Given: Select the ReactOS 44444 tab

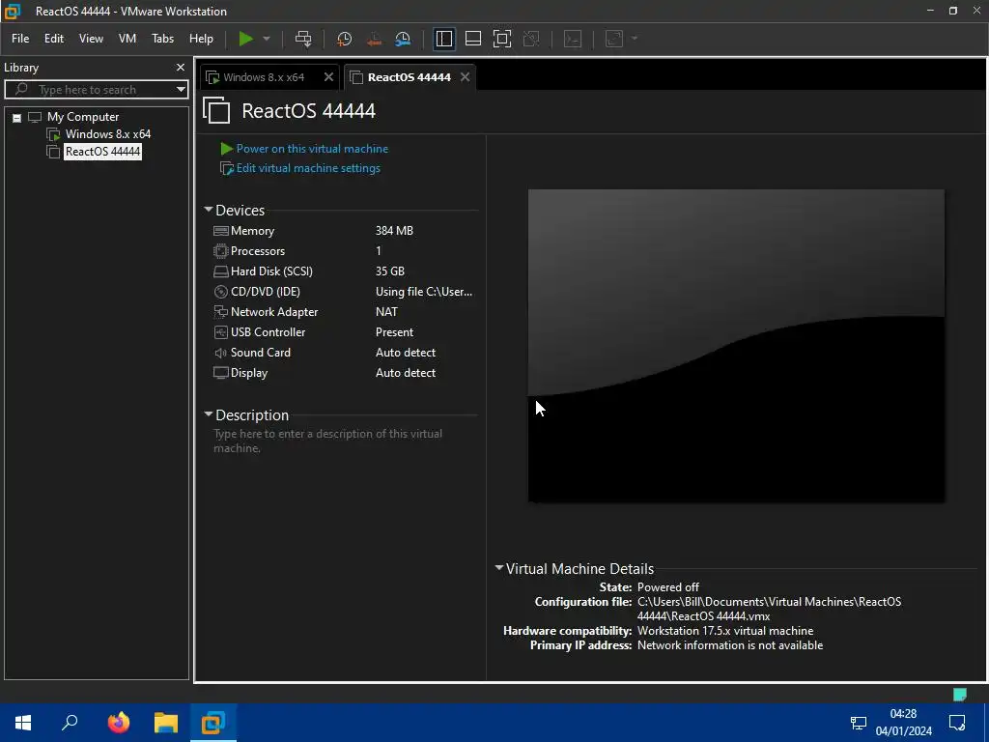Looking at the screenshot, I should pyautogui.click(x=410, y=77).
